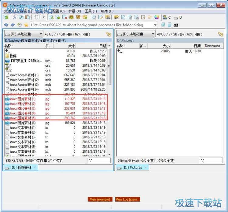Viewport: 228px width, 212px height.
Task: Open the 帮助 (H) menu
Action: click(x=107, y=11)
